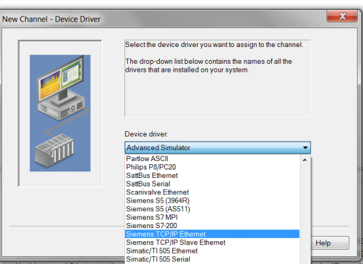Screen dimensions: 363x264
Task: Select highlighted Siemens TCP/IP Ethernet entry
Action: [x=212, y=234]
